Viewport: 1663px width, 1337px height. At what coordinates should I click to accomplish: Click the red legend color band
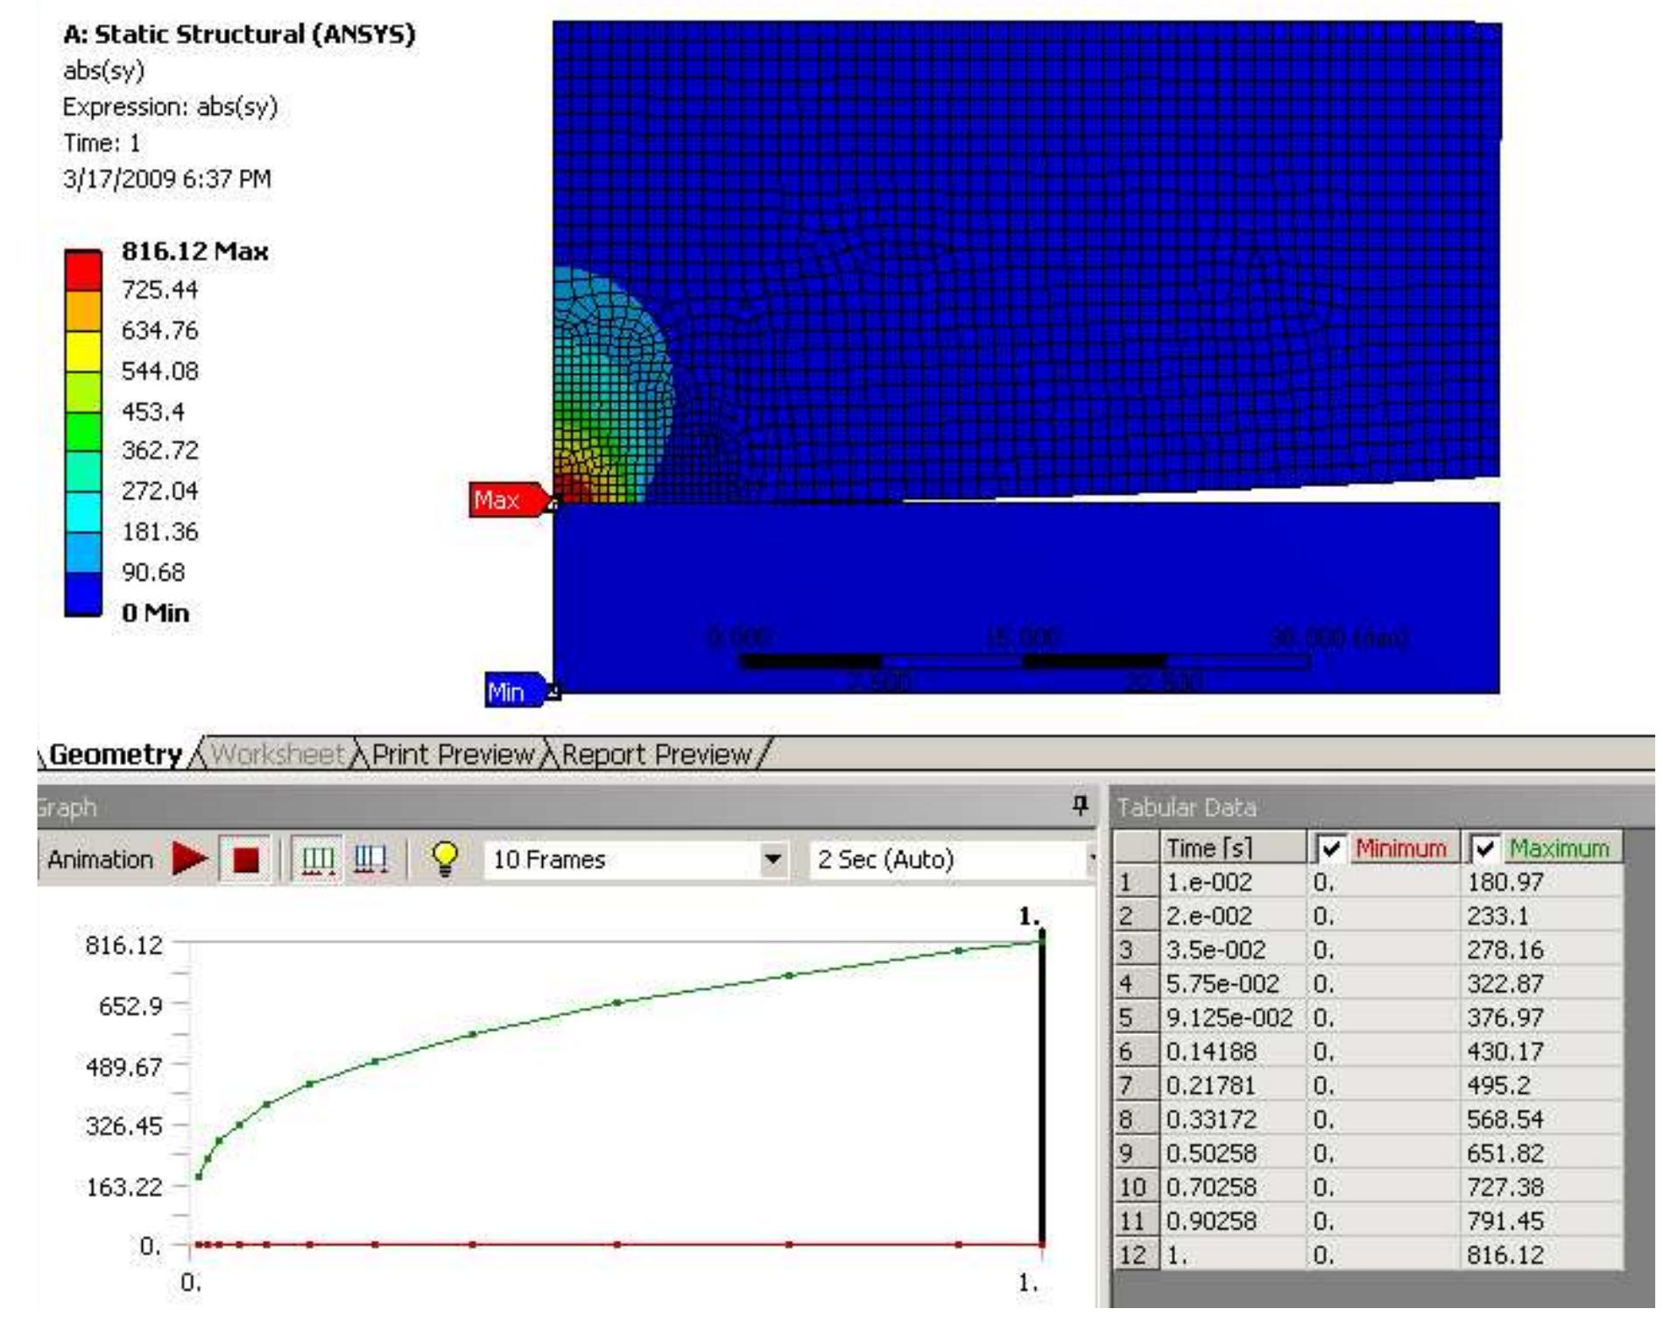[83, 271]
